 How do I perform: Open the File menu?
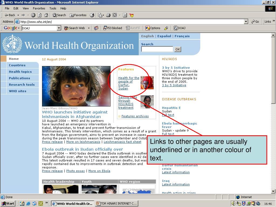tap(7, 8)
